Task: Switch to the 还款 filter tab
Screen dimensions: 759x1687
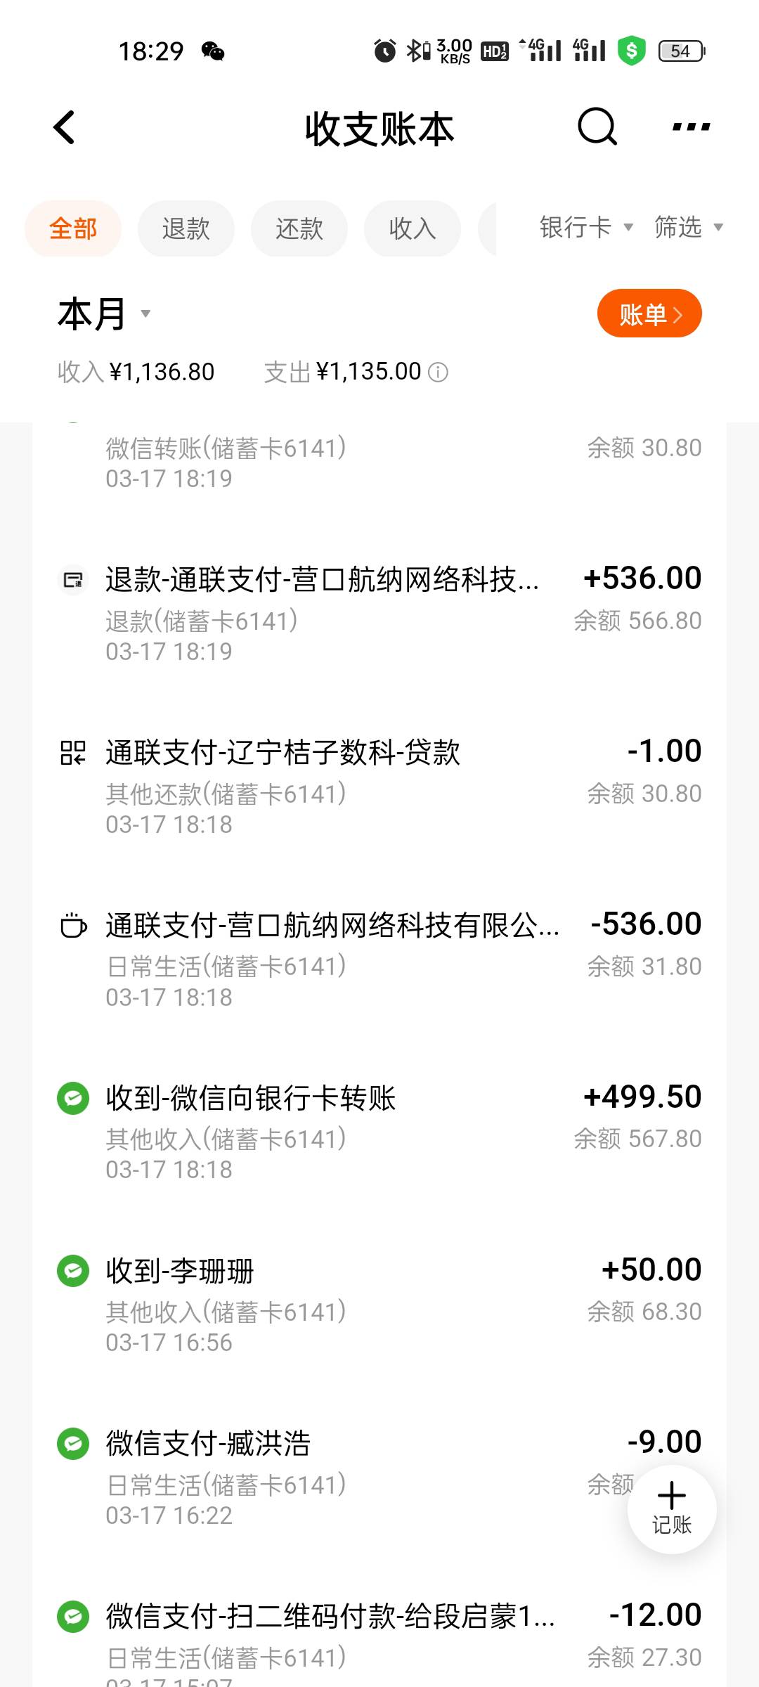Action: (299, 228)
